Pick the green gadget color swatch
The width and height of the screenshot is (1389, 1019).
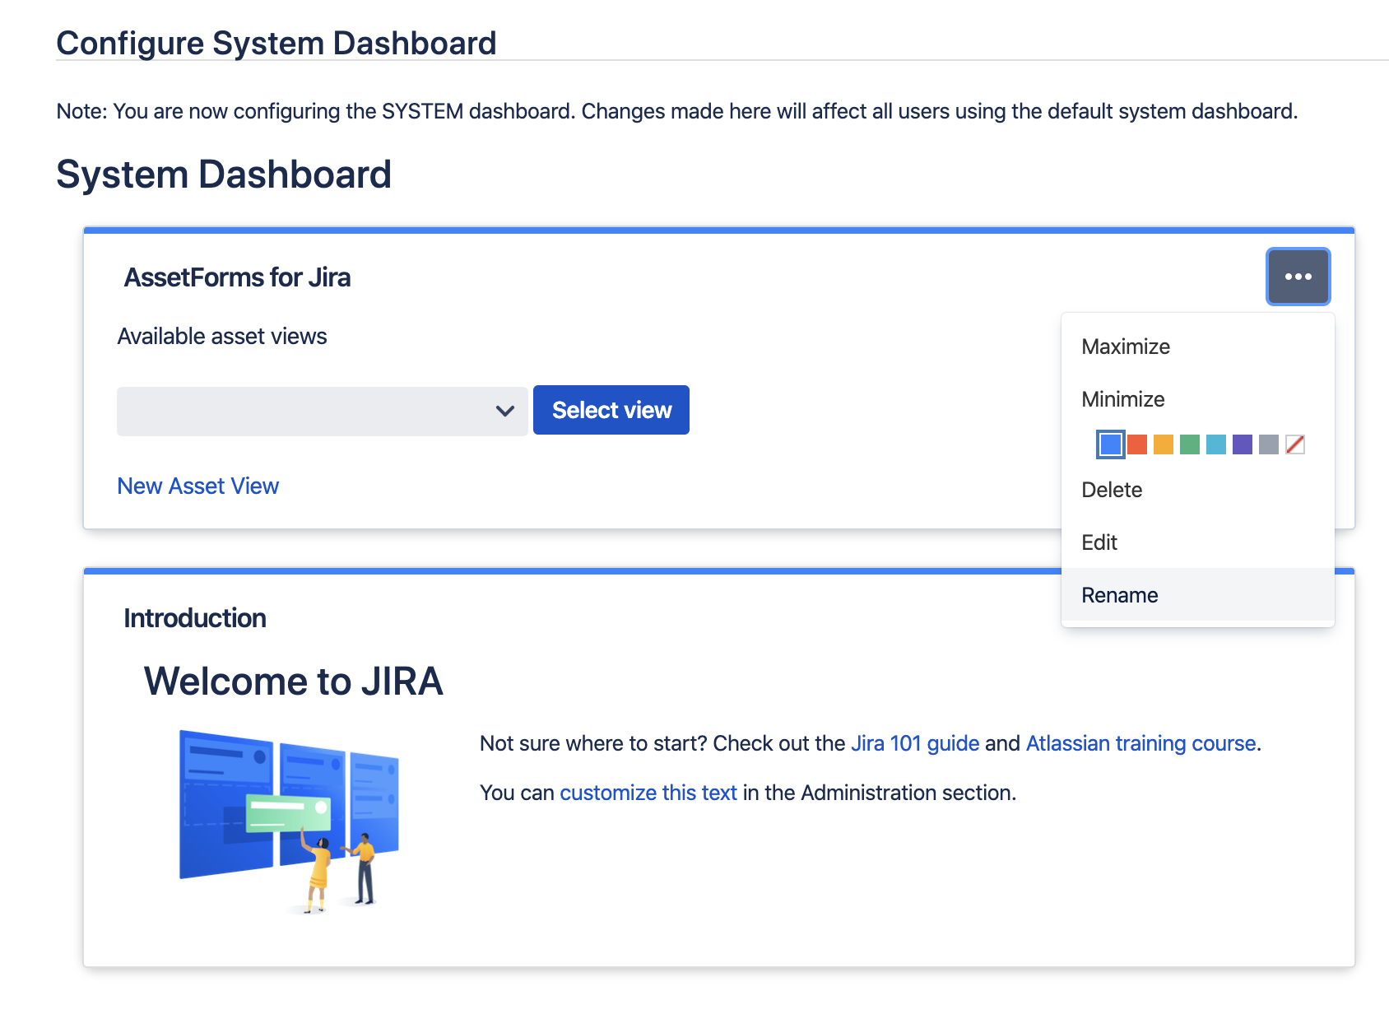[1190, 444]
